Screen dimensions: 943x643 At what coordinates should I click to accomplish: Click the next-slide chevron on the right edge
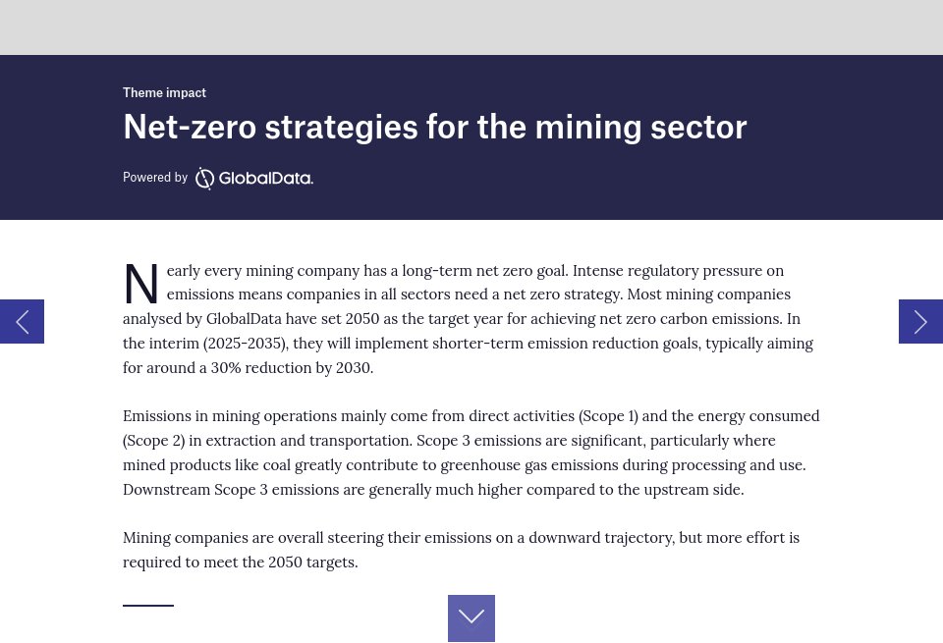pos(920,321)
